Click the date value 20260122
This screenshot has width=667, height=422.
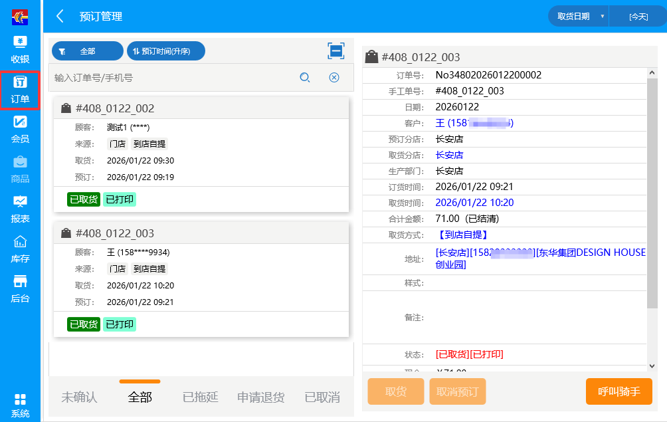[457, 107]
